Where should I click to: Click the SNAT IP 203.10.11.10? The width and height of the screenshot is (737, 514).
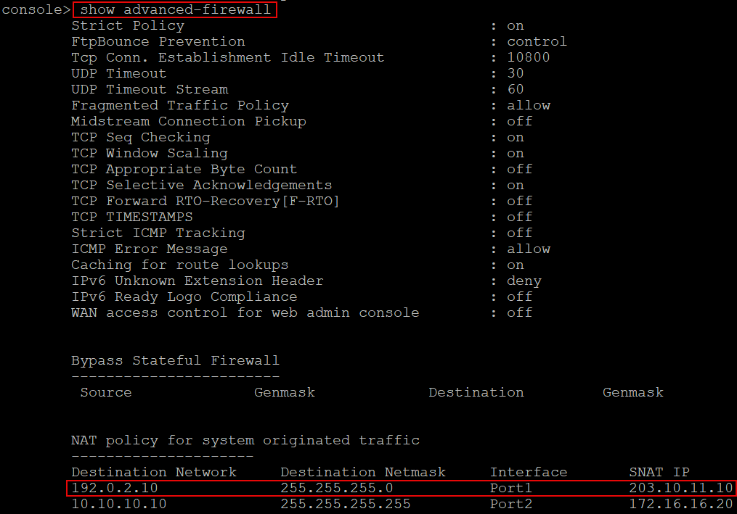click(x=681, y=488)
